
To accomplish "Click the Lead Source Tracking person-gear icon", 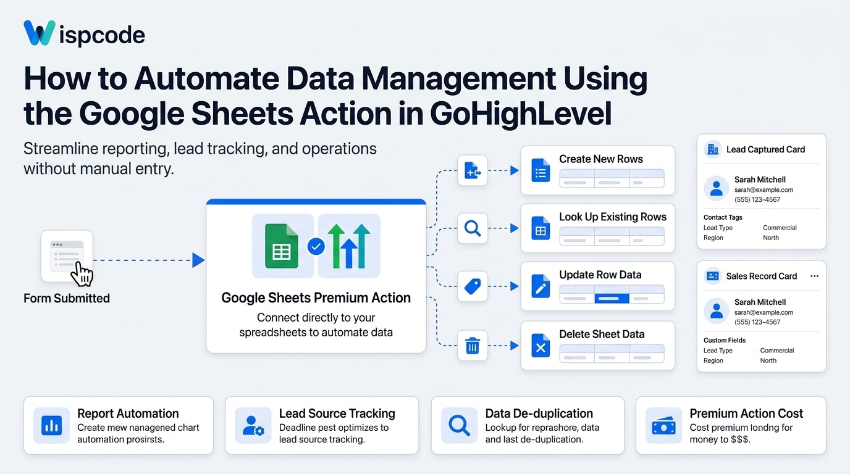I will tap(253, 425).
